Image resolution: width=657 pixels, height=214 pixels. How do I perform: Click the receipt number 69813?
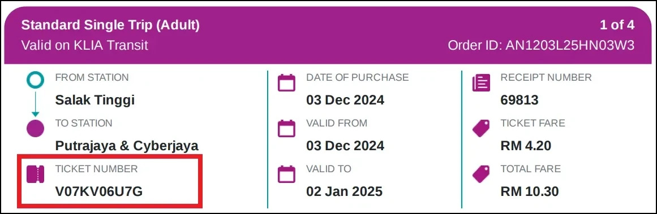[x=519, y=101]
